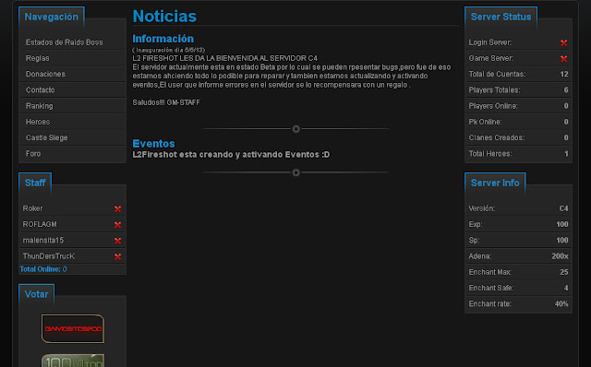Click the red X offline icon beside ThunDersTrucK
Screen dimensions: 591x367
117,256
